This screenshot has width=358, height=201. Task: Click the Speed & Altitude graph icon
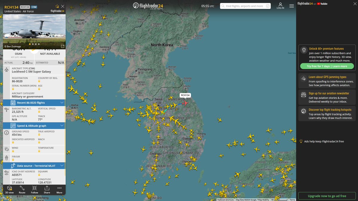point(13,126)
